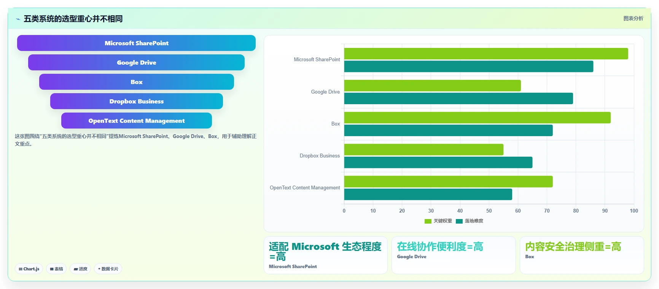This screenshot has width=659, height=289.
Task: Click the Box axis label in chart
Action: (336, 124)
